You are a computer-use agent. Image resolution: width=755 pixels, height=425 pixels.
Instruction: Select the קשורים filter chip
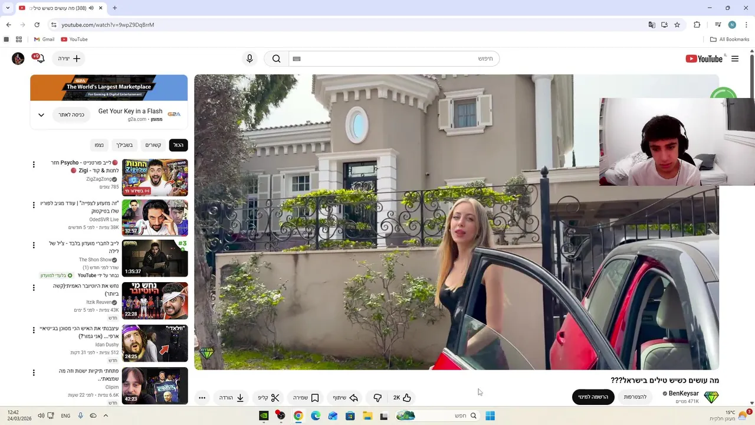click(153, 145)
